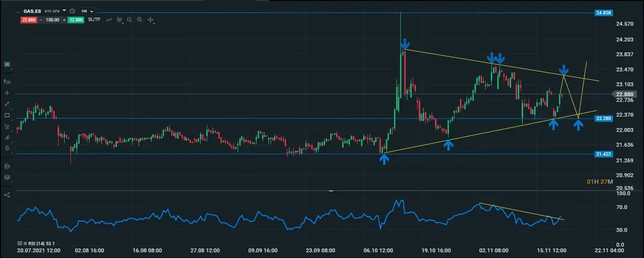644x258 pixels.
Task: Open the instrument info icon
Action: (72, 11)
